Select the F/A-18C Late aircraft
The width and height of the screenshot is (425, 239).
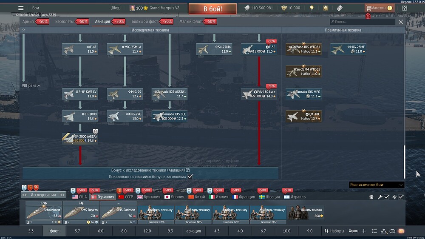pyautogui.click(x=259, y=94)
